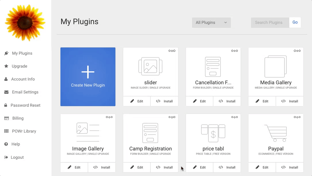Click the plug icon beside My Plugins
The height and width of the screenshot is (176, 312).
click(6, 53)
